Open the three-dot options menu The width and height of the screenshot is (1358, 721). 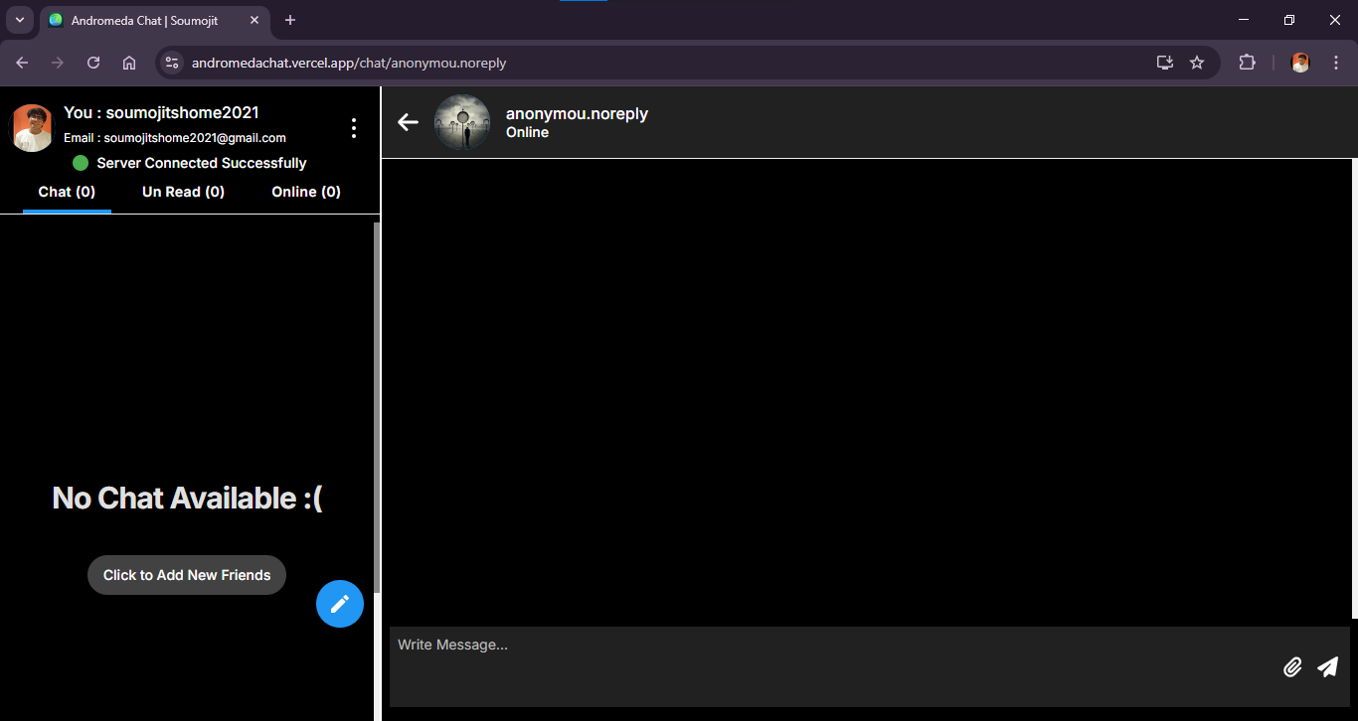click(x=354, y=127)
